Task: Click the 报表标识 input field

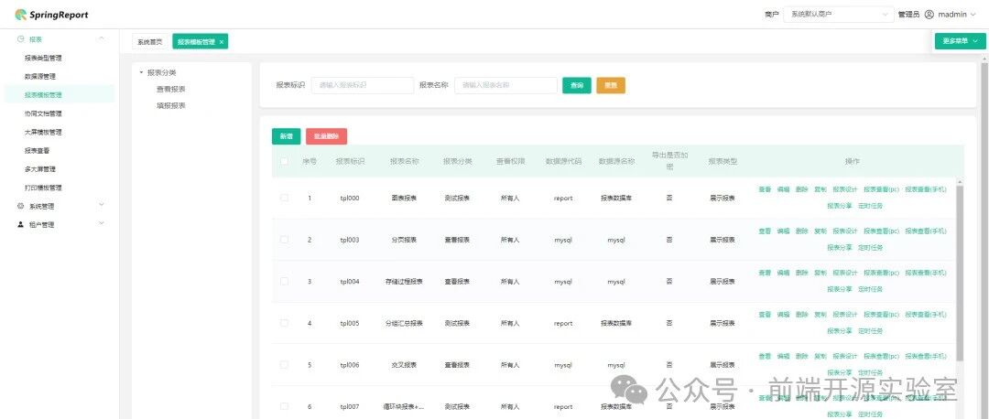Action: (362, 85)
